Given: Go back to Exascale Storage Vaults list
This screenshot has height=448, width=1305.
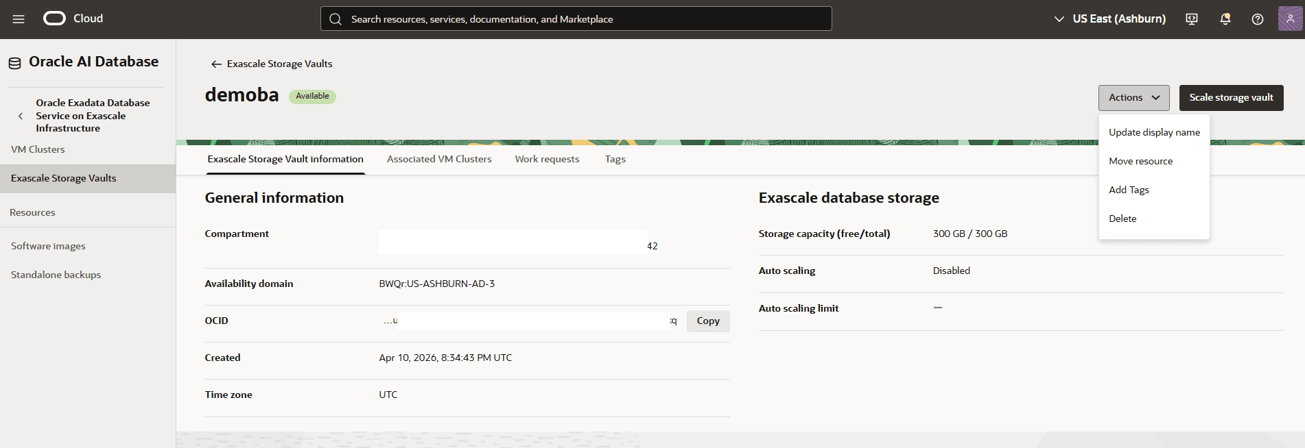Looking at the screenshot, I should click(279, 64).
